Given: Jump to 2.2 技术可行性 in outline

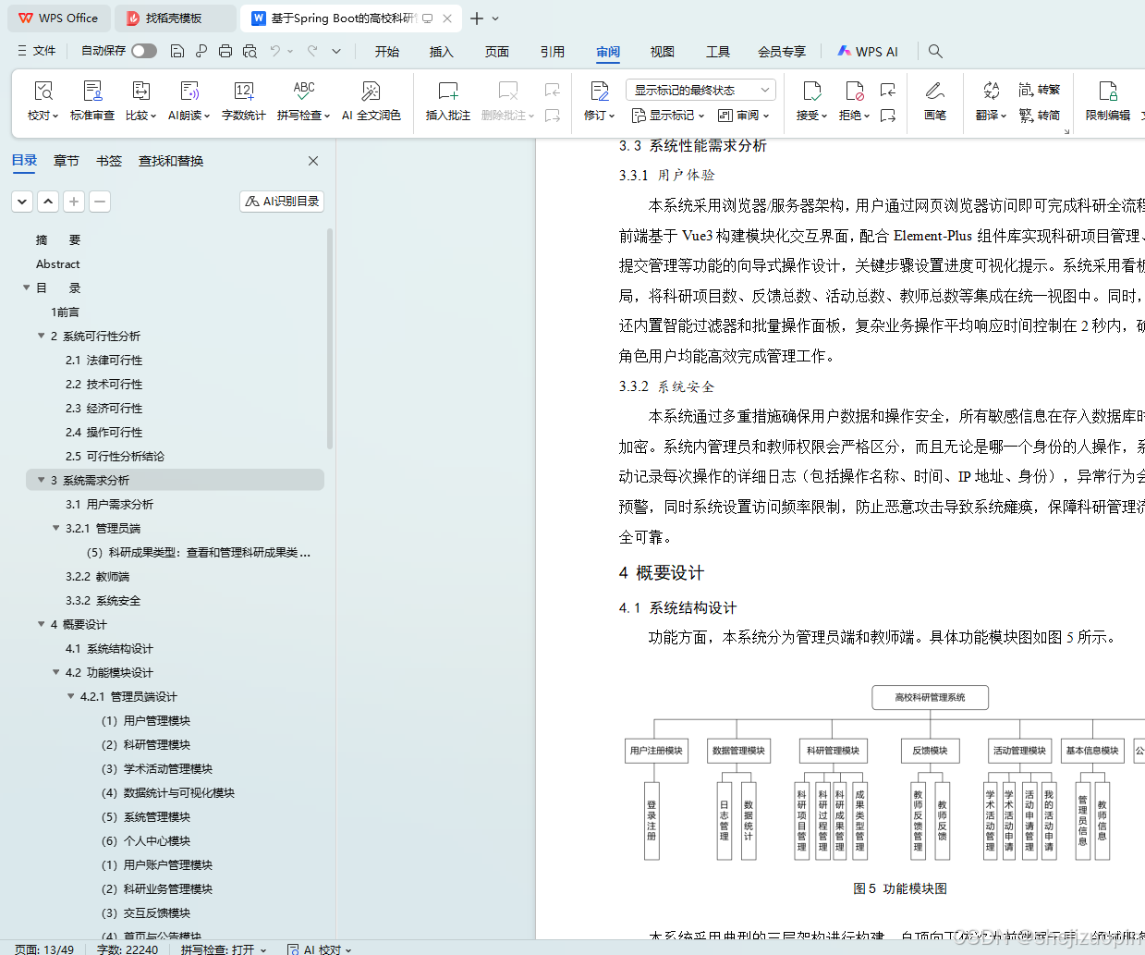Looking at the screenshot, I should coord(104,384).
